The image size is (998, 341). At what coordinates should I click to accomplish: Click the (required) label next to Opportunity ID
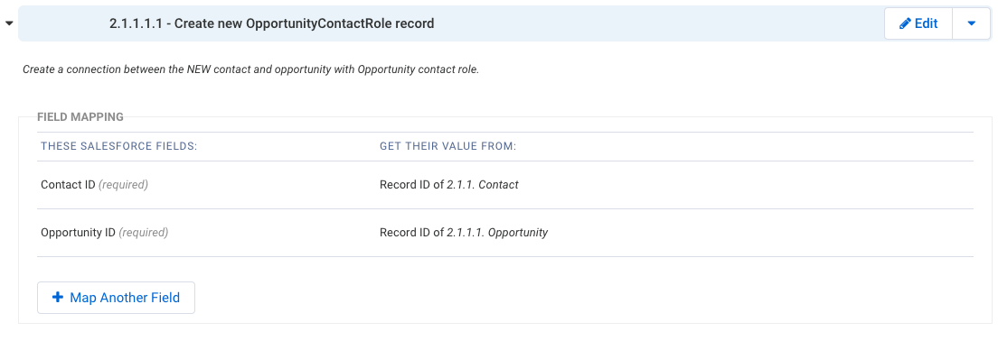point(143,233)
